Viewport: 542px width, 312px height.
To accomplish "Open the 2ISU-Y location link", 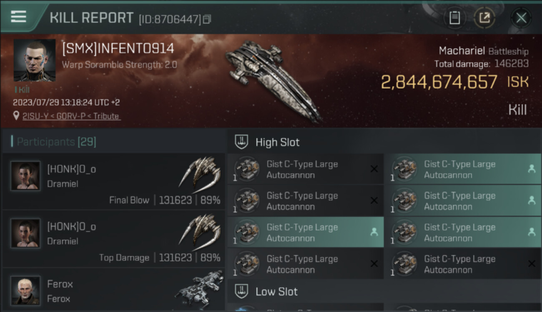I will click(71, 116).
